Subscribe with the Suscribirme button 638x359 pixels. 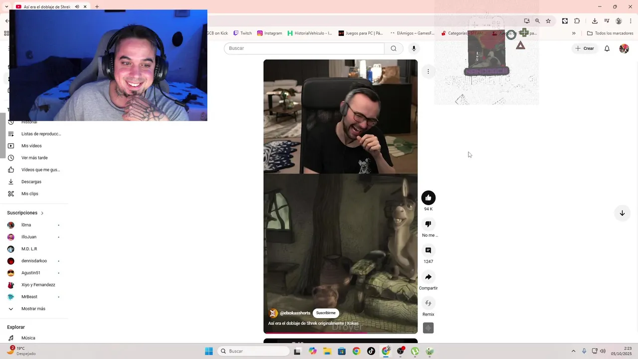[x=325, y=313]
